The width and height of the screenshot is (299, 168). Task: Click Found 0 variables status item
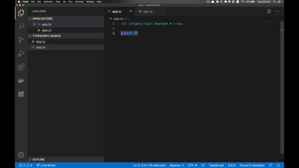252,165
